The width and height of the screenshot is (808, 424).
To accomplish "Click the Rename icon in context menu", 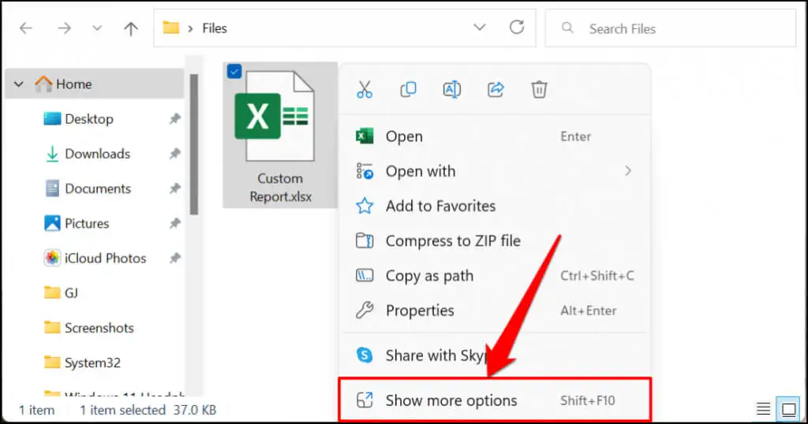I will click(x=451, y=90).
